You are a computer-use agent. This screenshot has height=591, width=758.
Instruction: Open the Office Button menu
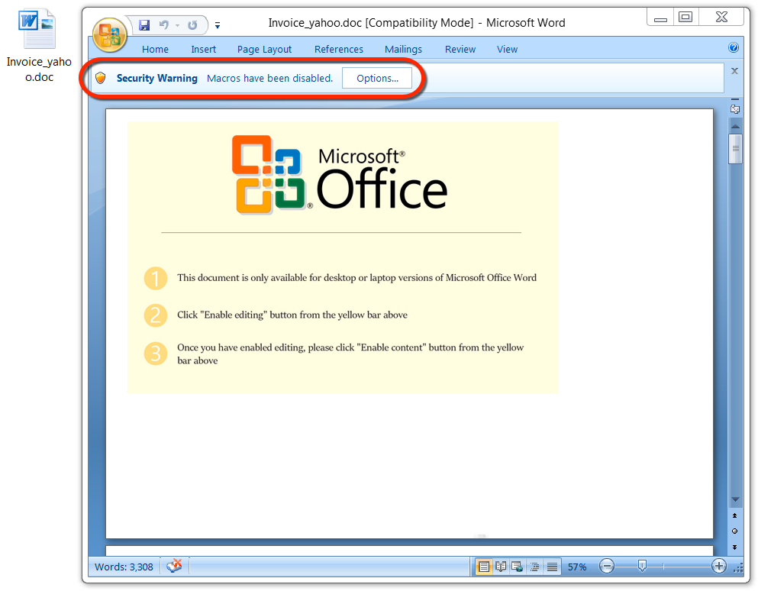pos(110,35)
